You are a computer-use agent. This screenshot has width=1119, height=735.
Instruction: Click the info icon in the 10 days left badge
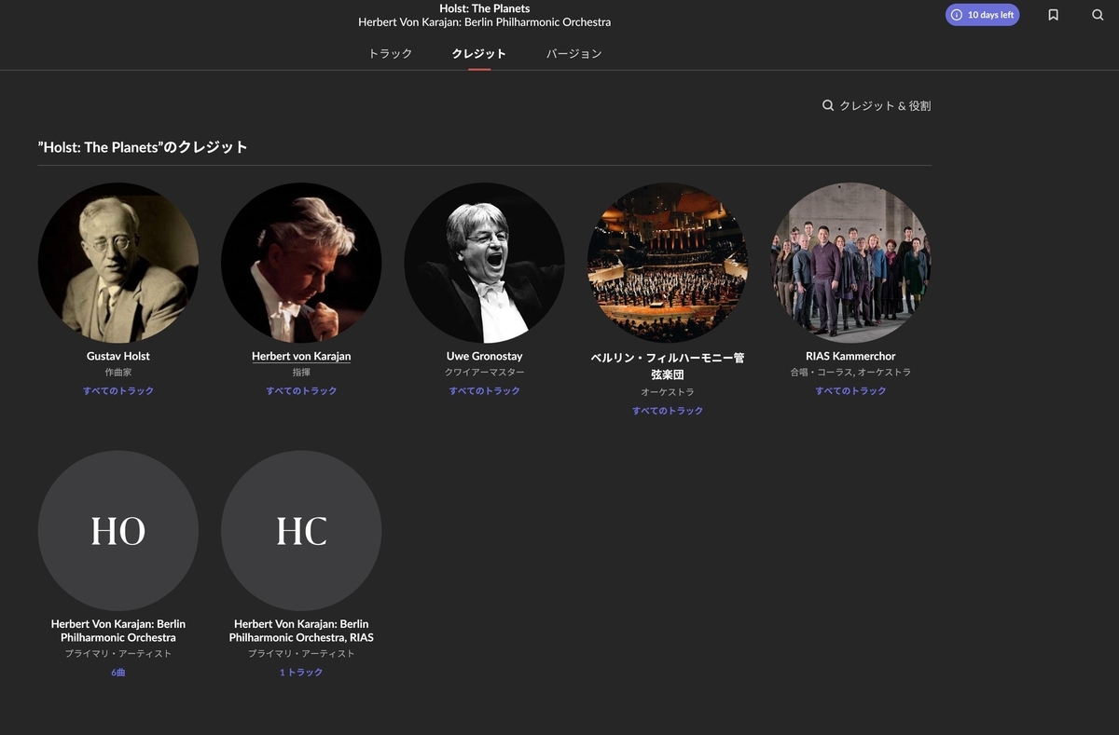pyautogui.click(x=957, y=15)
